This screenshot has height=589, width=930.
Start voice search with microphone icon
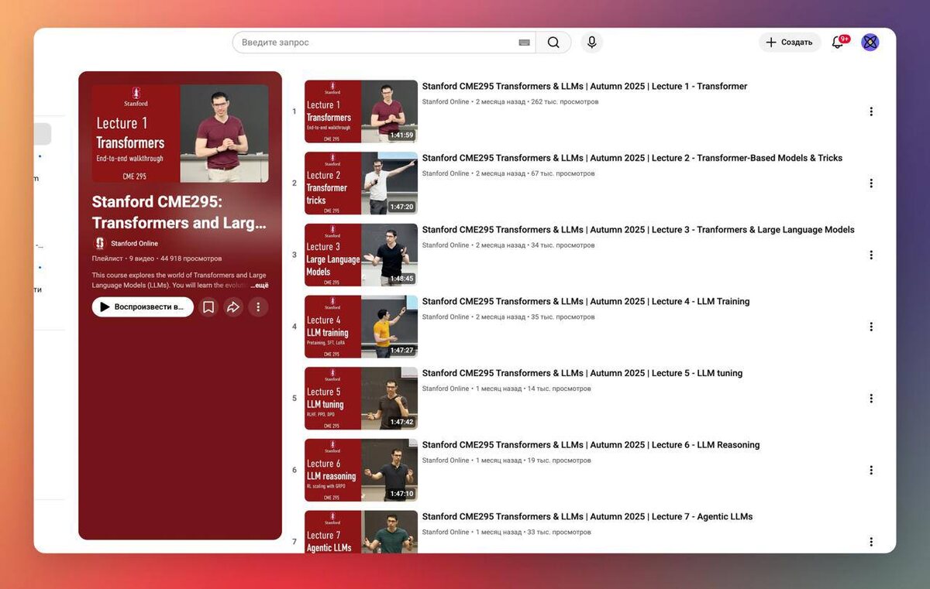click(592, 43)
